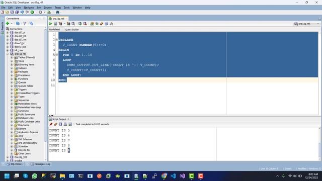The width and height of the screenshot is (322, 181).
Task: Expand the HR_User connection node
Action: 8,50
